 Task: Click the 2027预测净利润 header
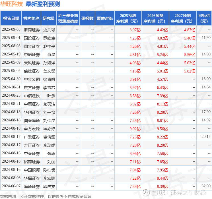click(183, 18)
